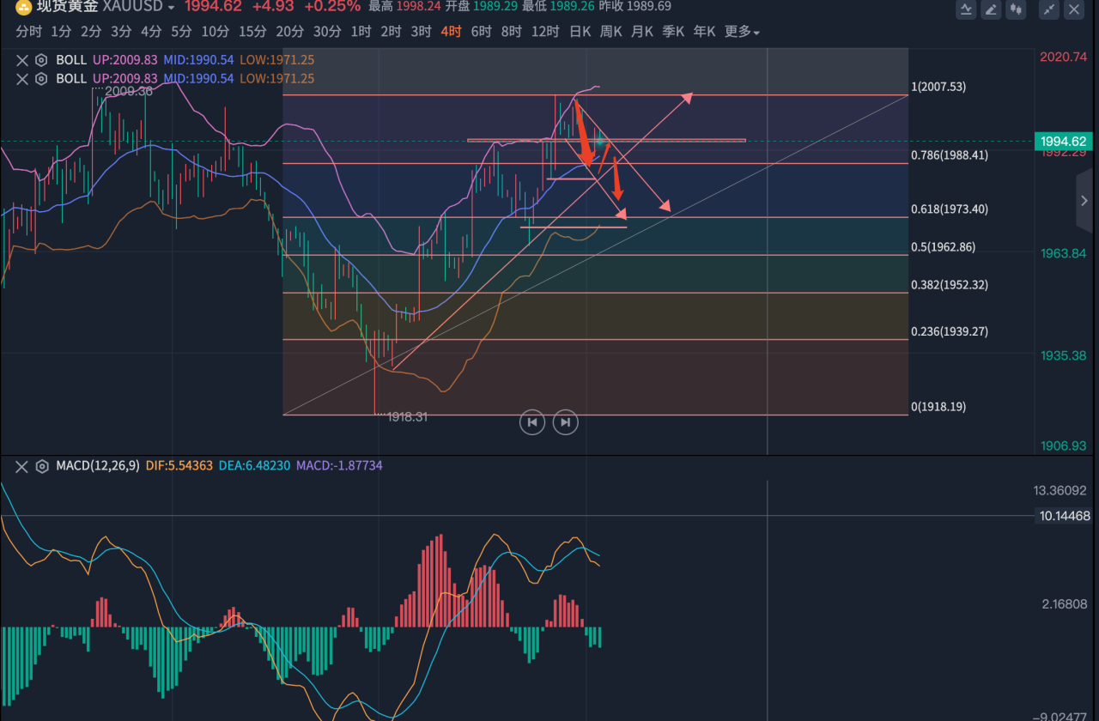Select the Fibonacci label 0.618(1973.40)

click(x=949, y=209)
